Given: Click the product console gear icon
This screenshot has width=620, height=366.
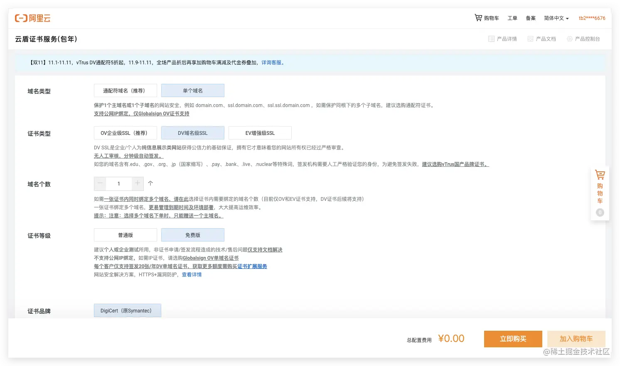Looking at the screenshot, I should (570, 39).
